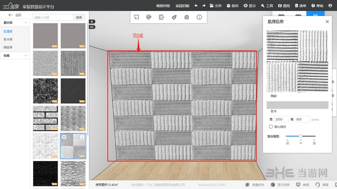The width and height of the screenshot is (337, 189).
Task: Click the 教程 tutorial icon in status bar
Action: (302, 185)
